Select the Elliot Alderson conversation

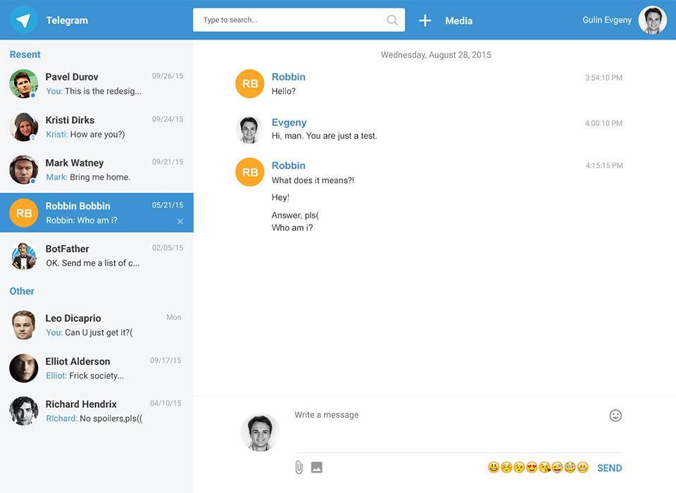pyautogui.click(x=96, y=368)
